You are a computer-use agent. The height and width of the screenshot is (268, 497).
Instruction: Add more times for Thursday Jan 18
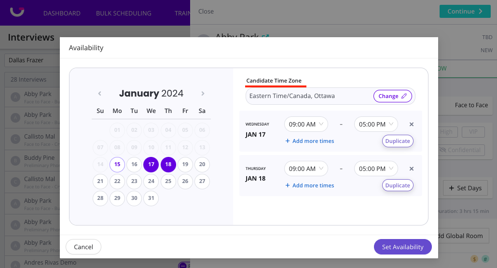tap(310, 185)
